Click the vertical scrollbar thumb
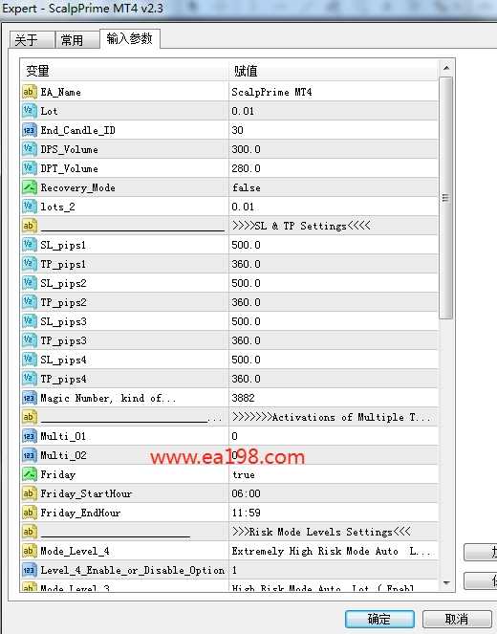 pyautogui.click(x=446, y=198)
